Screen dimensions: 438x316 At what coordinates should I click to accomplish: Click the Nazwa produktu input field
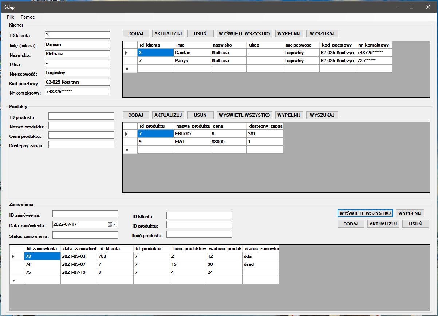point(81,125)
